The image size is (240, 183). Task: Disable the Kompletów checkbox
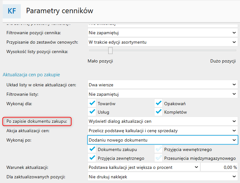pyautogui.click(x=158, y=112)
